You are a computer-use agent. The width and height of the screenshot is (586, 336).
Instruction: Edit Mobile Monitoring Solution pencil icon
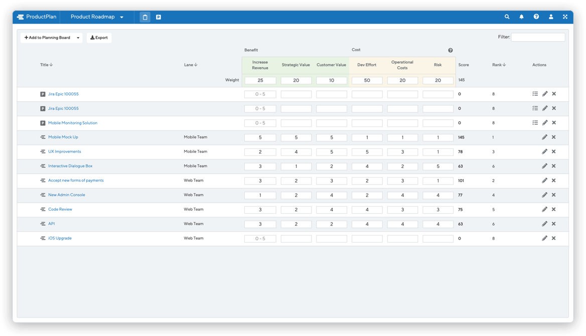point(545,123)
